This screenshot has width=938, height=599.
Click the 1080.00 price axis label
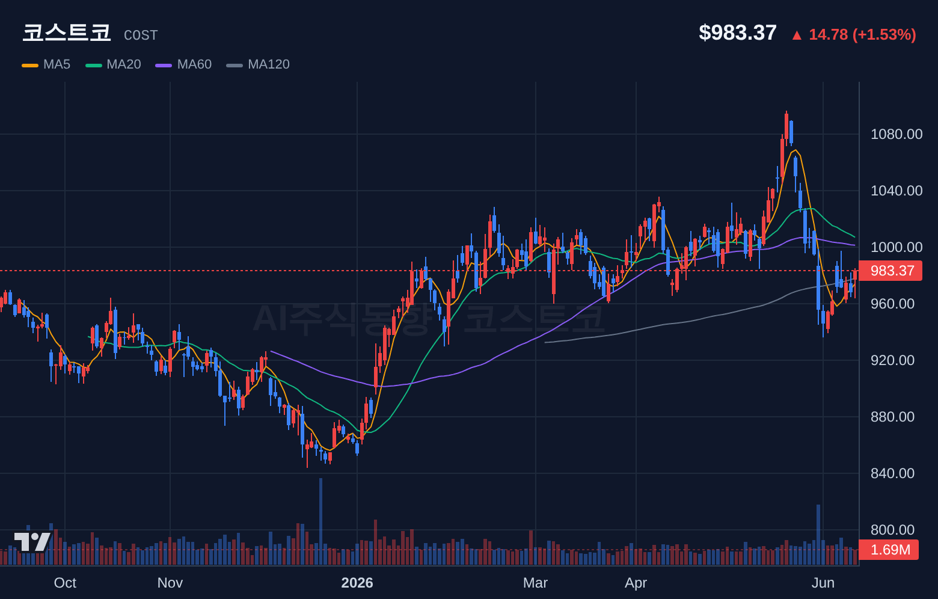897,134
